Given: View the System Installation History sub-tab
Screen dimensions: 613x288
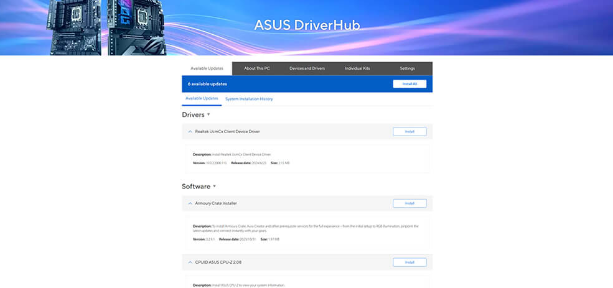Looking at the screenshot, I should [x=249, y=99].
